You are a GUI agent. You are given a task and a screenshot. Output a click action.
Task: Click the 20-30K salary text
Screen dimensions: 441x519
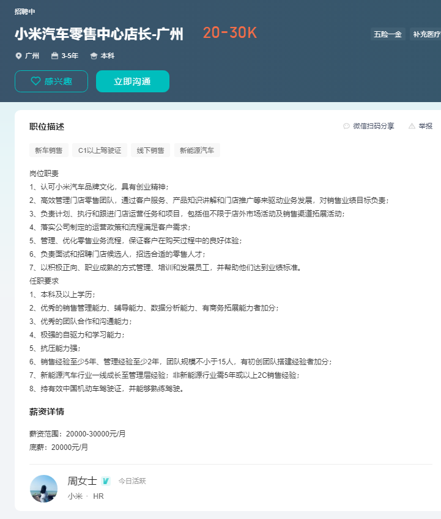point(230,33)
